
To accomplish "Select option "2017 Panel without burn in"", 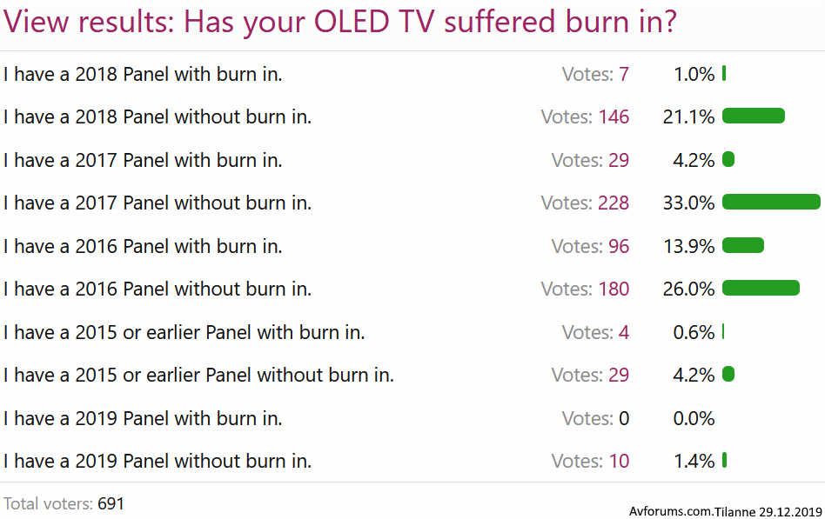I will (x=158, y=203).
